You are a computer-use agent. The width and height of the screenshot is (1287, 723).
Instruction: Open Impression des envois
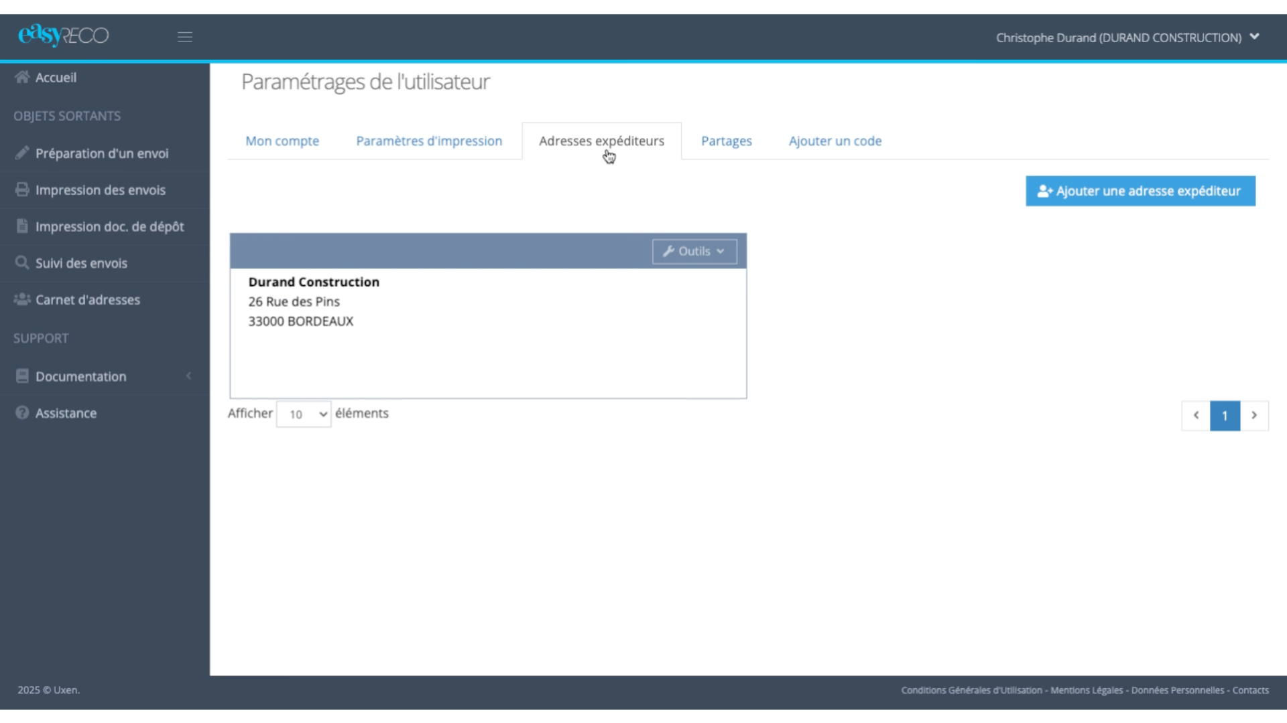101,190
